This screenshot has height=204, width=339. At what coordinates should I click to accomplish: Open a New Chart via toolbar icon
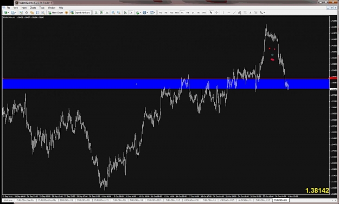[x=5, y=13]
